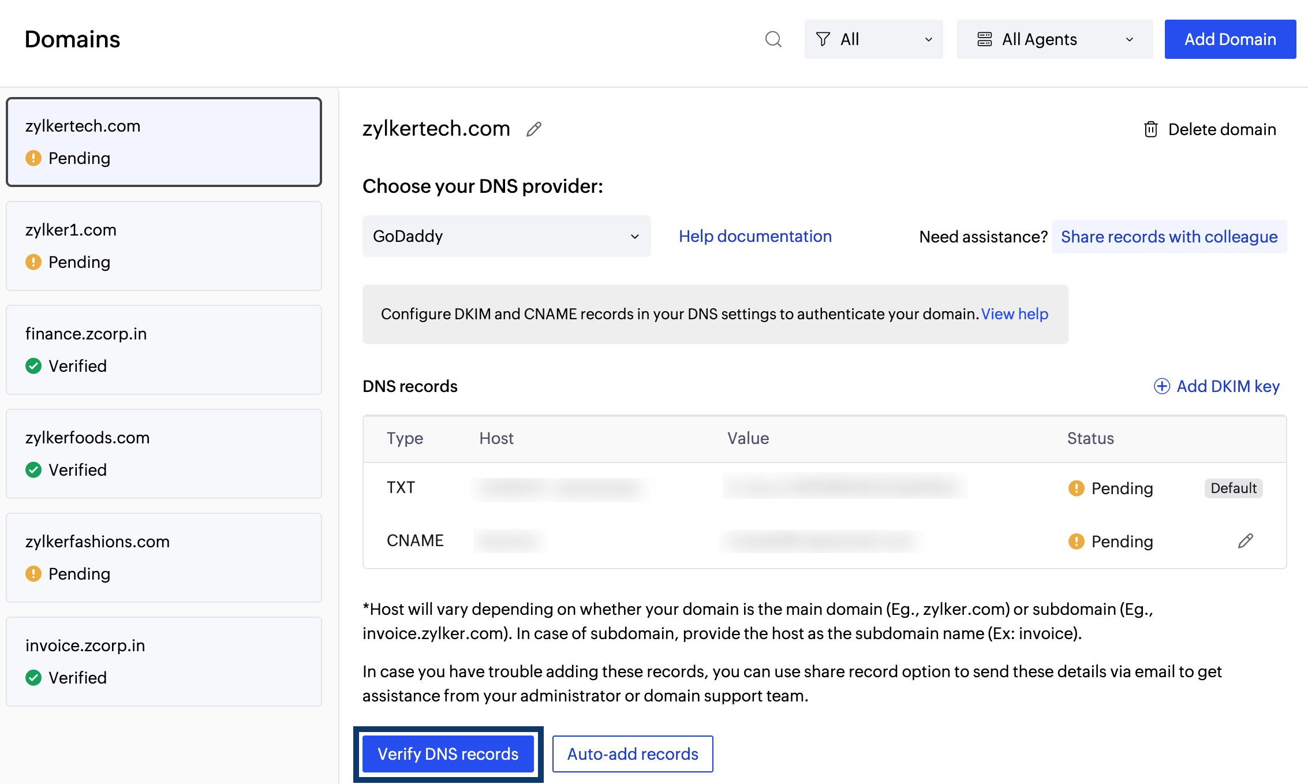Click the funnel filter icon
The image size is (1308, 784).
pyautogui.click(x=823, y=39)
